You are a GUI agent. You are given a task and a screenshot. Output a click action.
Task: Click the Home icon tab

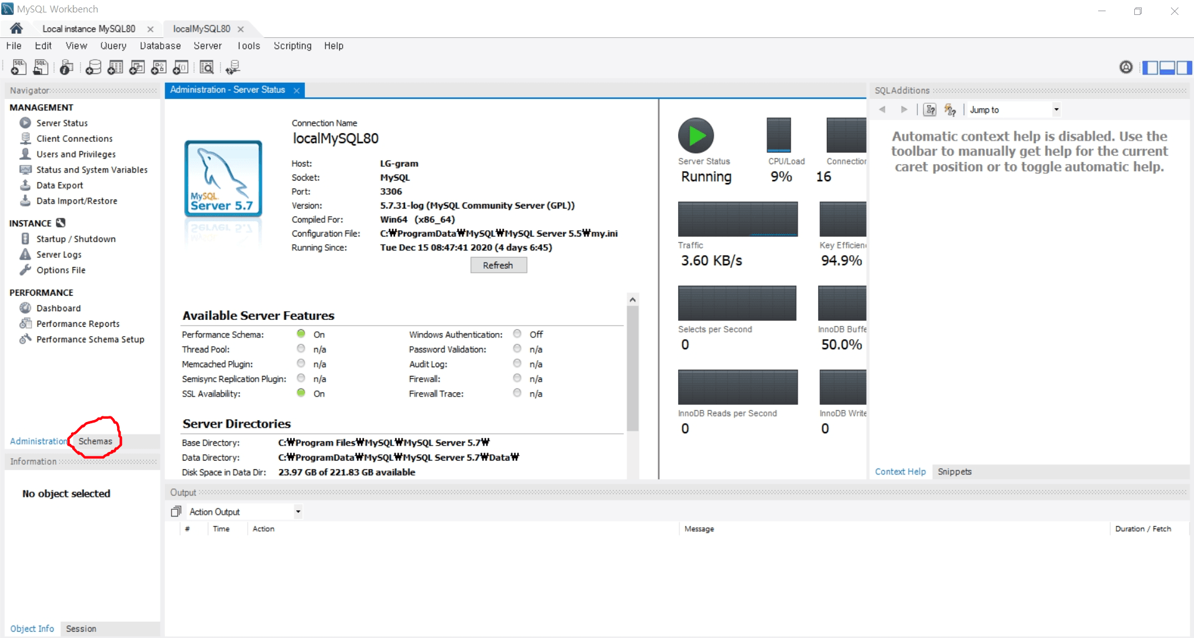click(17, 29)
